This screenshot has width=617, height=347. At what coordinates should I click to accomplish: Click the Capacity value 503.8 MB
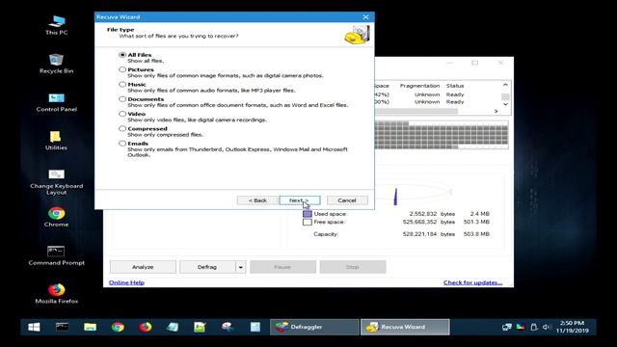pyautogui.click(x=476, y=234)
